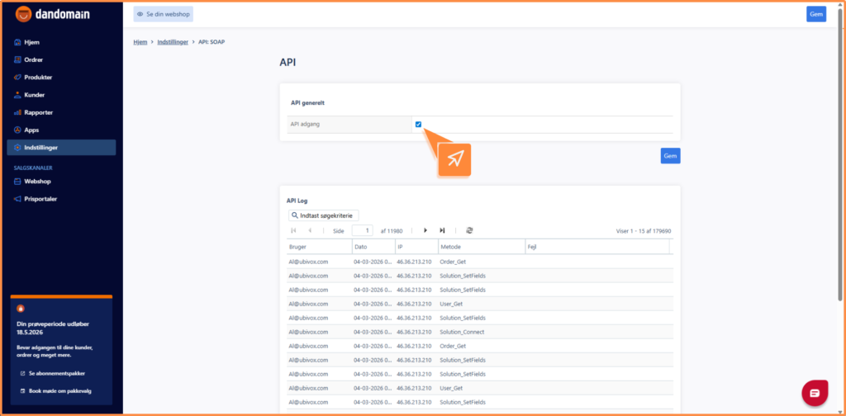Image resolution: width=846 pixels, height=416 pixels.
Task: Jump to last page of API log
Action: 443,231
